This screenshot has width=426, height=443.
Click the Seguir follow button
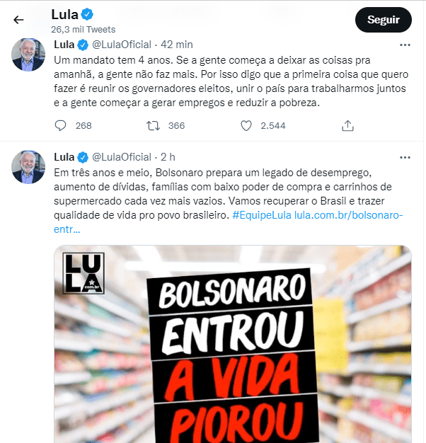[x=383, y=20]
